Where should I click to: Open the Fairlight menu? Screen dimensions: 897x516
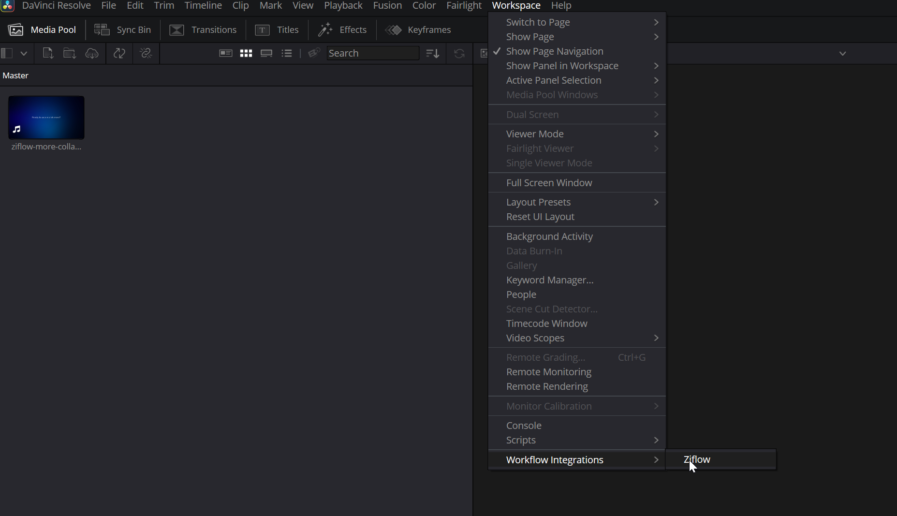click(464, 6)
